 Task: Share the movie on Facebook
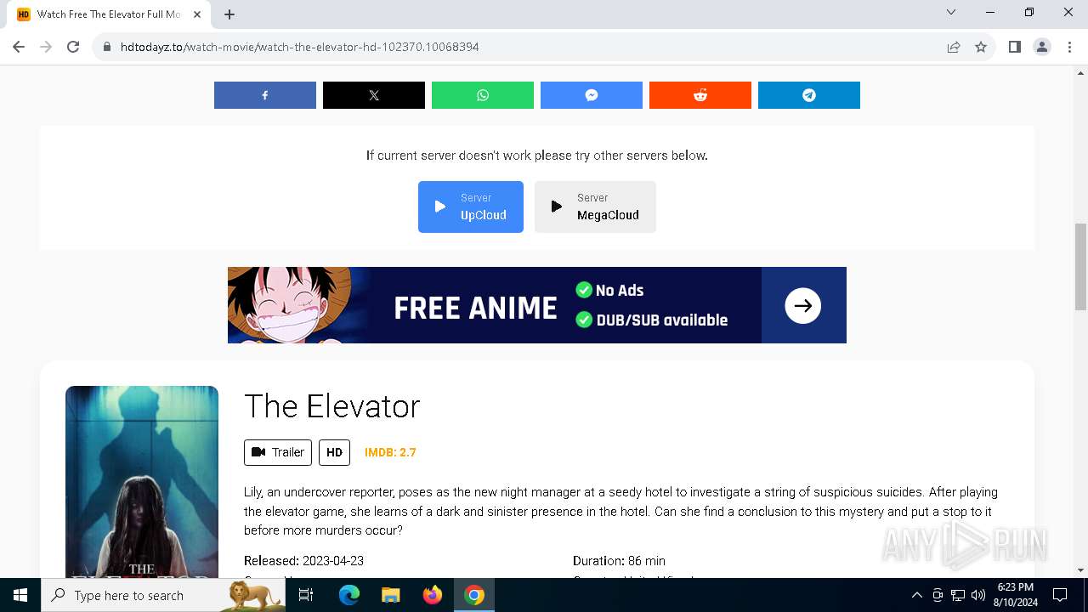click(265, 95)
